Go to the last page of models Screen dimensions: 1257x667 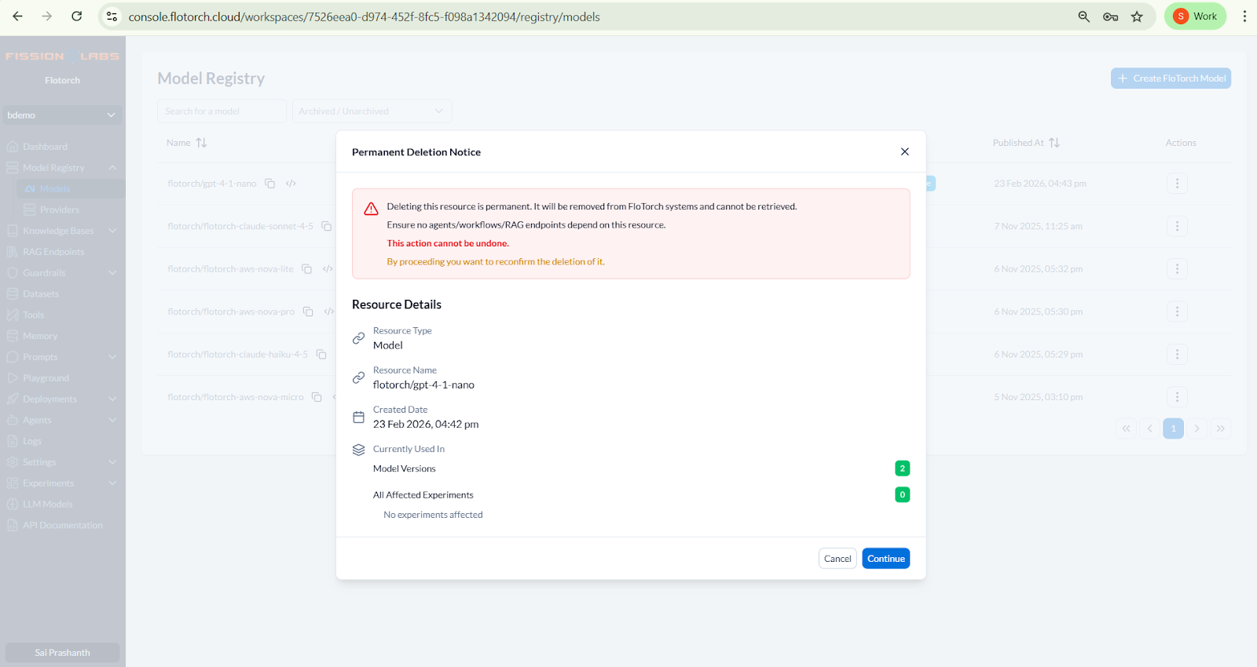[1220, 428]
